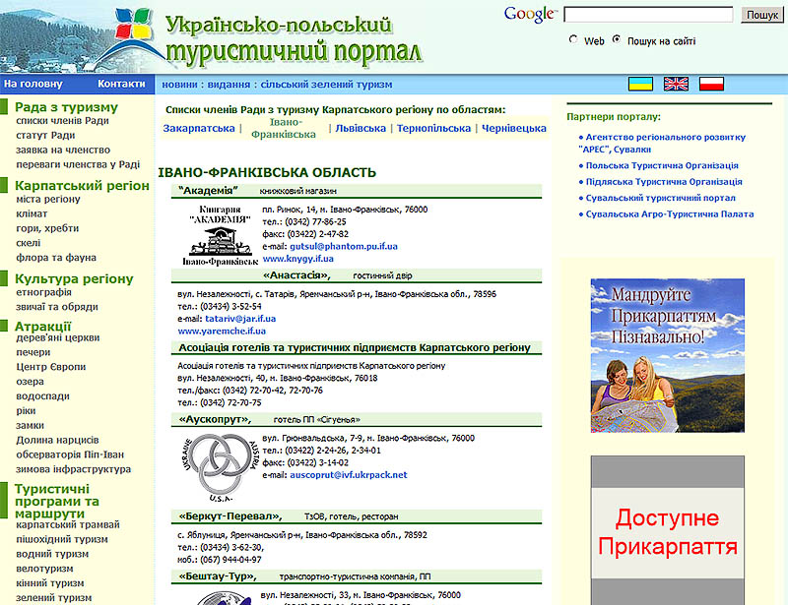Open the Книгарня Академія logo image
Viewport: 788px width, 605px height.
point(220,235)
